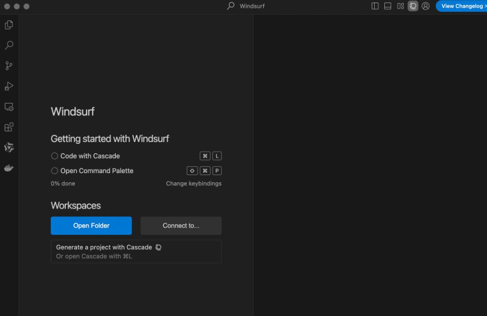
Task: Open the Change keybindings link
Action: pos(193,183)
